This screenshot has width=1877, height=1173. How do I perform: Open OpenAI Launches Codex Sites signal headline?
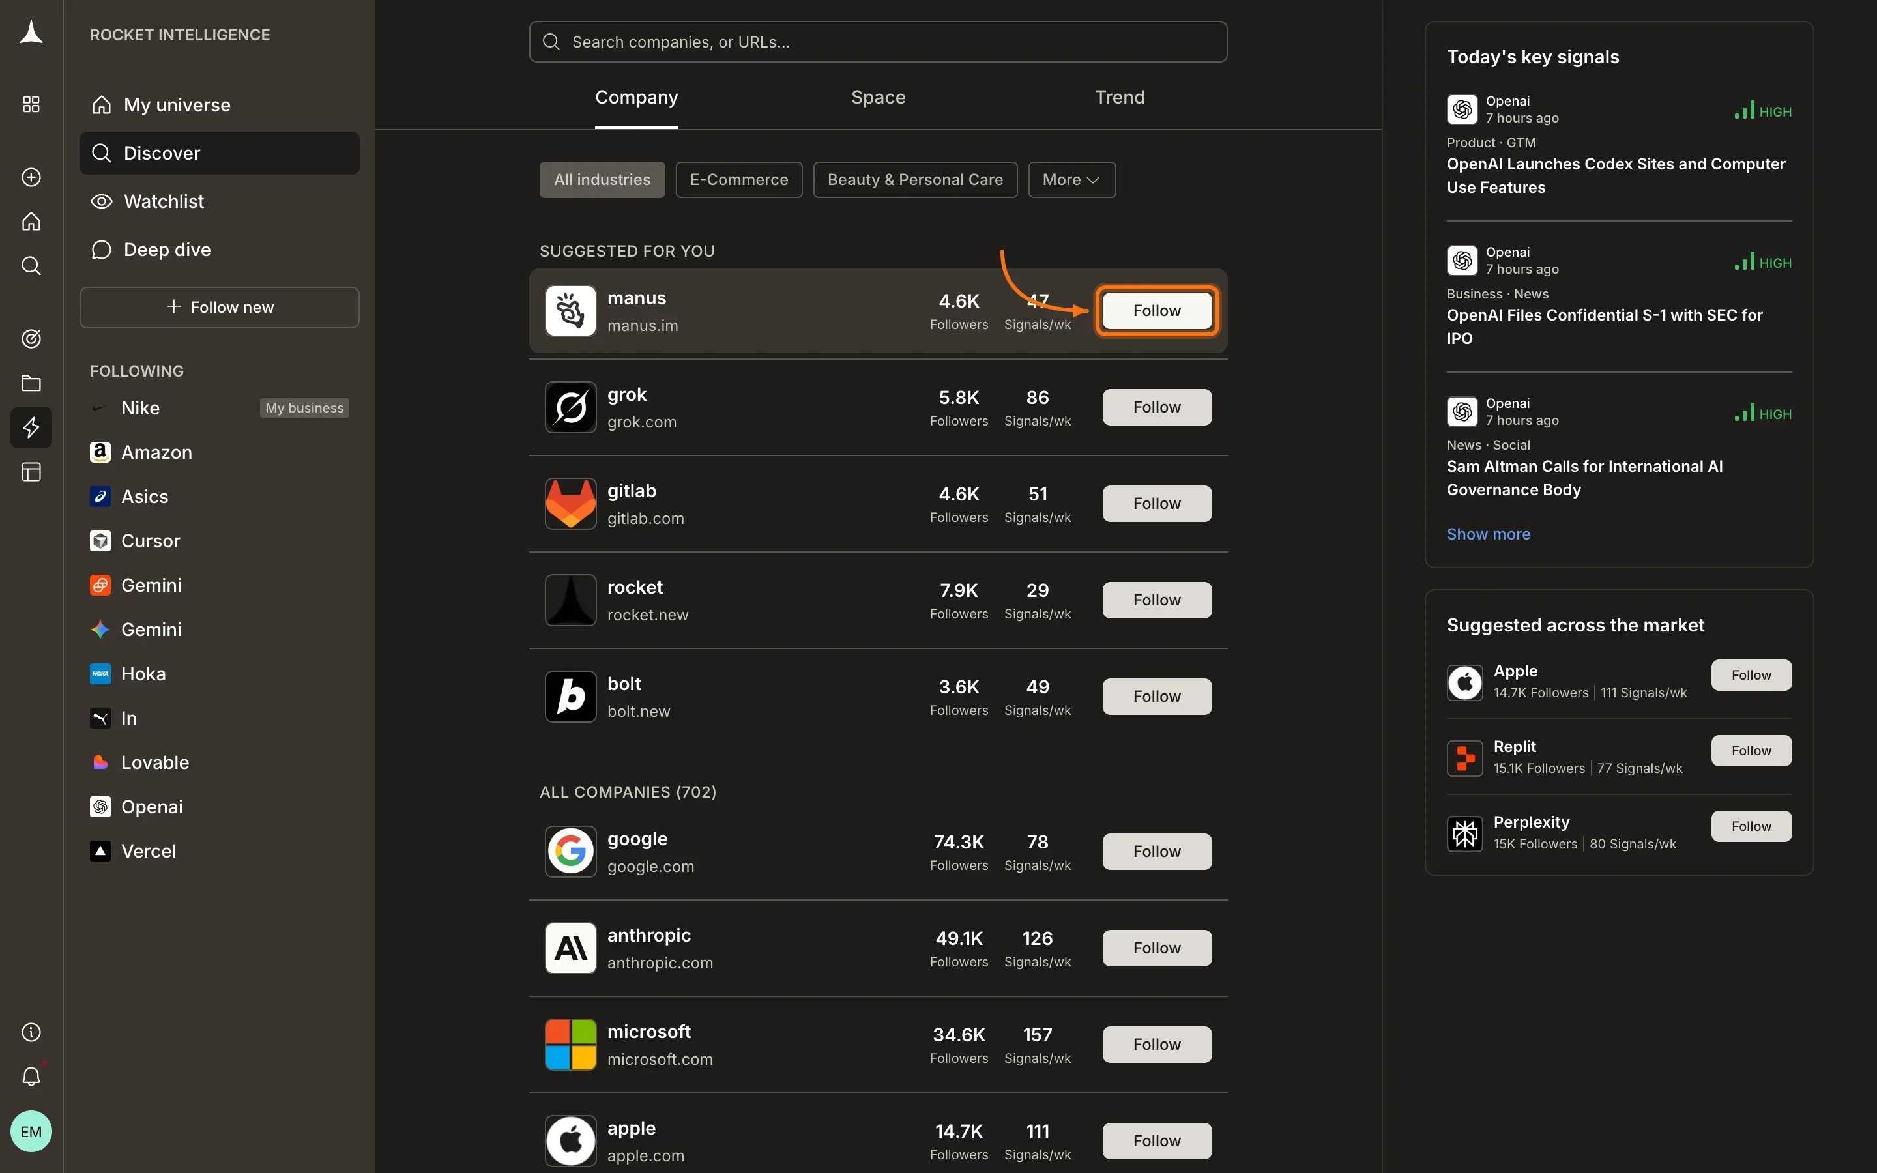(x=1616, y=176)
